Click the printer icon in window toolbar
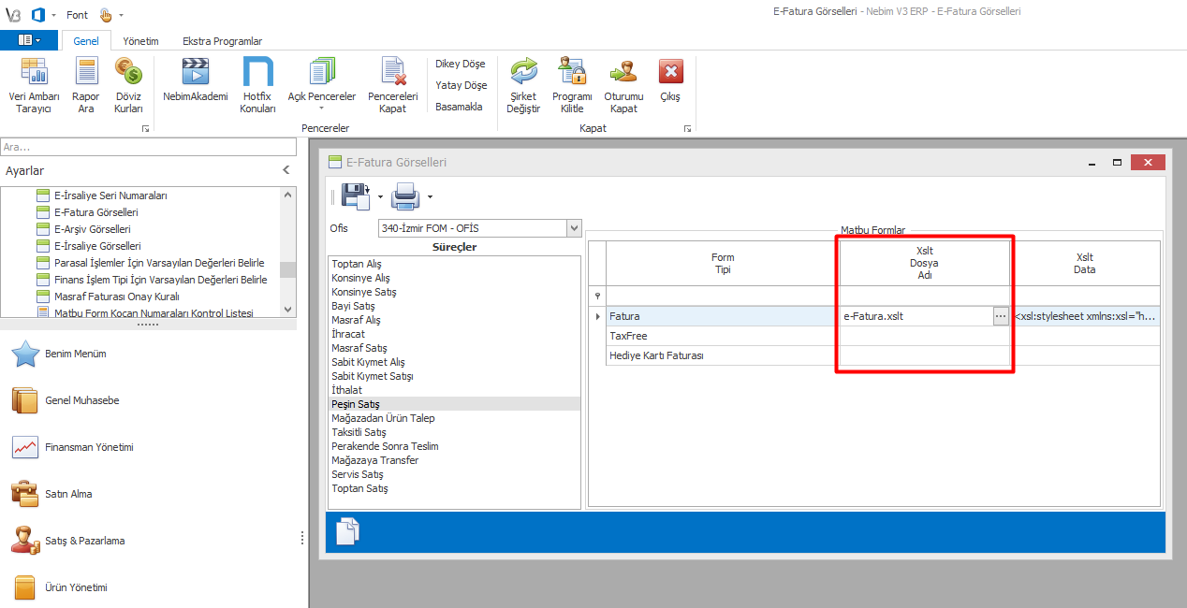Screen dimensions: 1187x608 [x=405, y=196]
